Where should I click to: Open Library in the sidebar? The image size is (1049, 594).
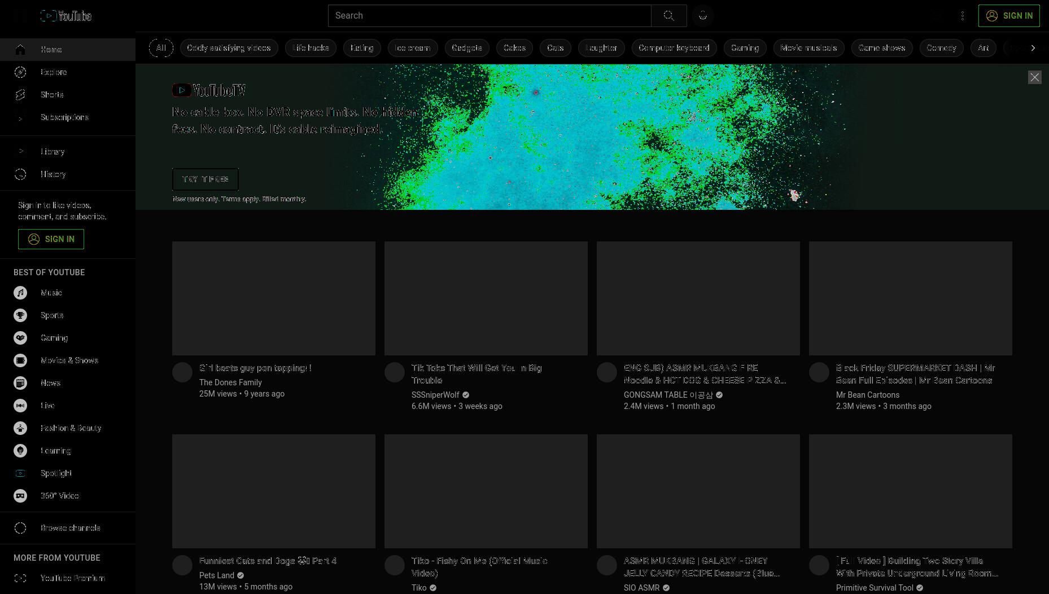coord(68,152)
